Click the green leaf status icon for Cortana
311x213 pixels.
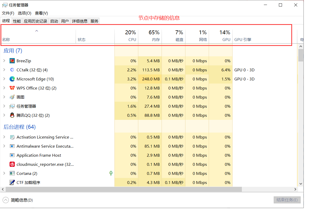111,173
